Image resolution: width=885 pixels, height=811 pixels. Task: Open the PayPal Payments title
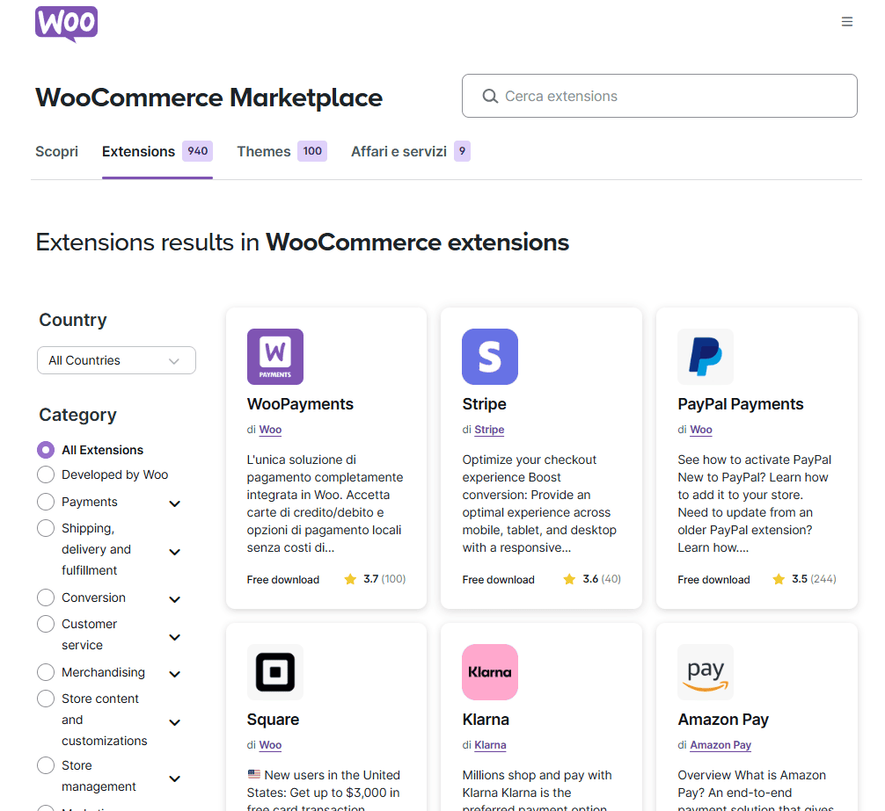point(741,404)
